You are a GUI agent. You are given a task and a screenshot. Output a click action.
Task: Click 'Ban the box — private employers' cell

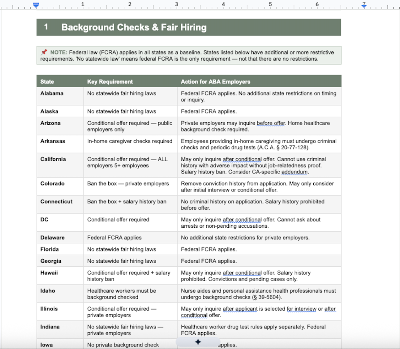point(130,187)
